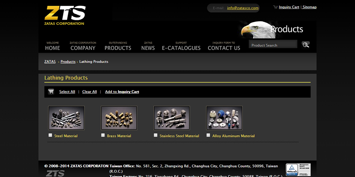Click the Lathing Products heading text
Screen dimensions: 355x177
click(66, 78)
